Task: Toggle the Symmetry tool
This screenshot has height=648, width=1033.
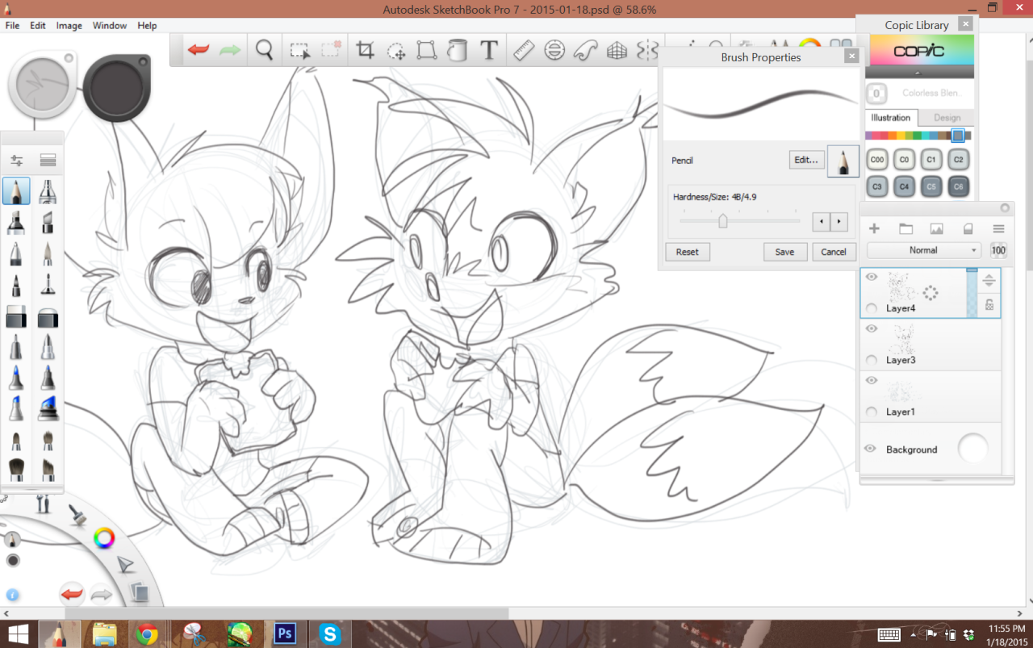Action: point(647,50)
